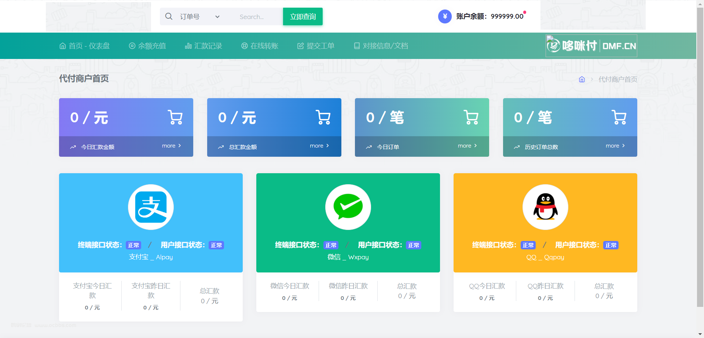Image resolution: width=704 pixels, height=338 pixels.
Task: Click cart icon on 总汇款金额 card
Action: (323, 117)
